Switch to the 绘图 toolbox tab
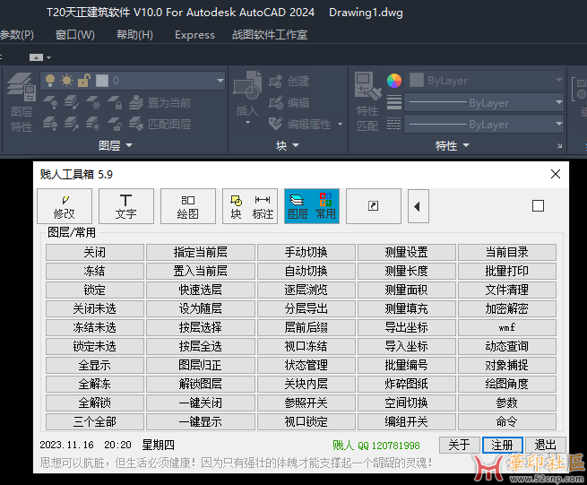This screenshot has width=587, height=485. click(x=188, y=206)
